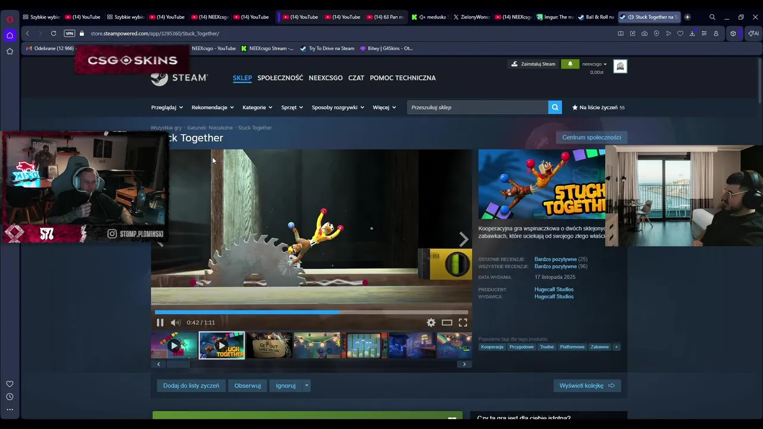
Task: Click the plus button to add tag
Action: 616,347
